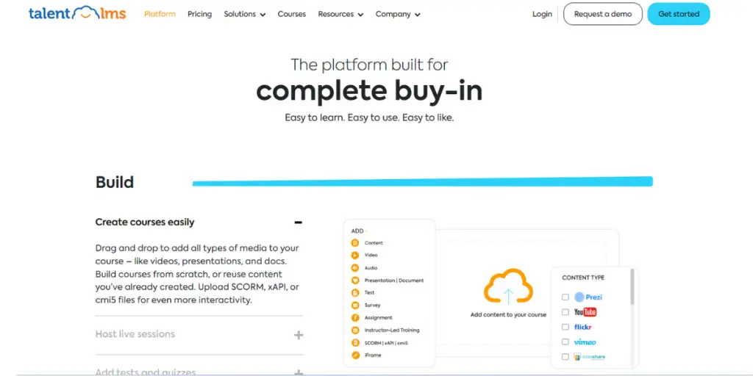
Task: Click the iFrame icon in ADD list
Action: (354, 355)
